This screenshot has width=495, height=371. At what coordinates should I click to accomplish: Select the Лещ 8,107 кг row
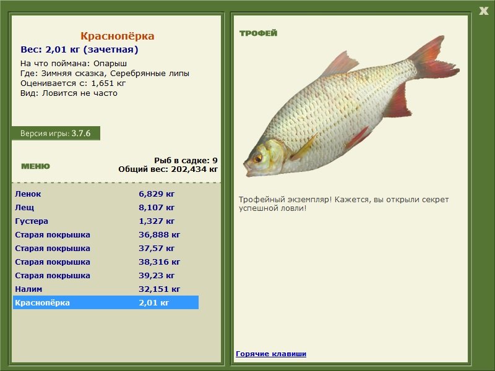tap(105, 207)
